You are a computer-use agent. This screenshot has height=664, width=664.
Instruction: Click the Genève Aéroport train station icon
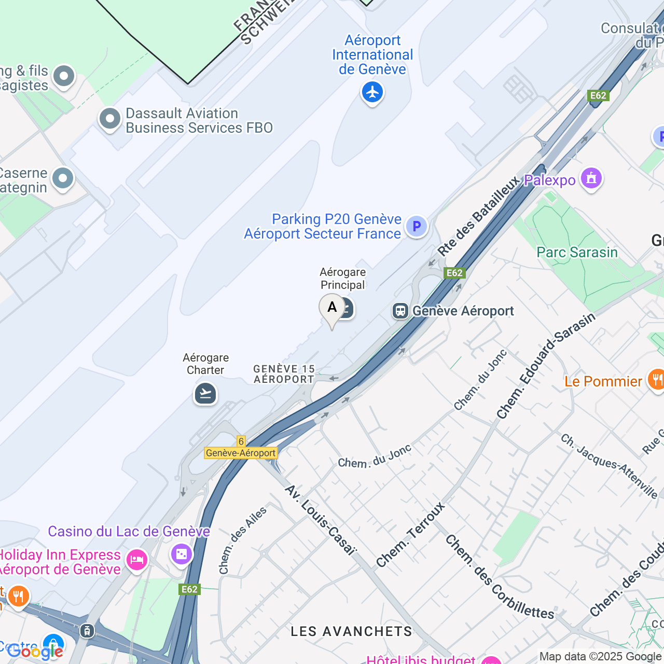(x=400, y=311)
